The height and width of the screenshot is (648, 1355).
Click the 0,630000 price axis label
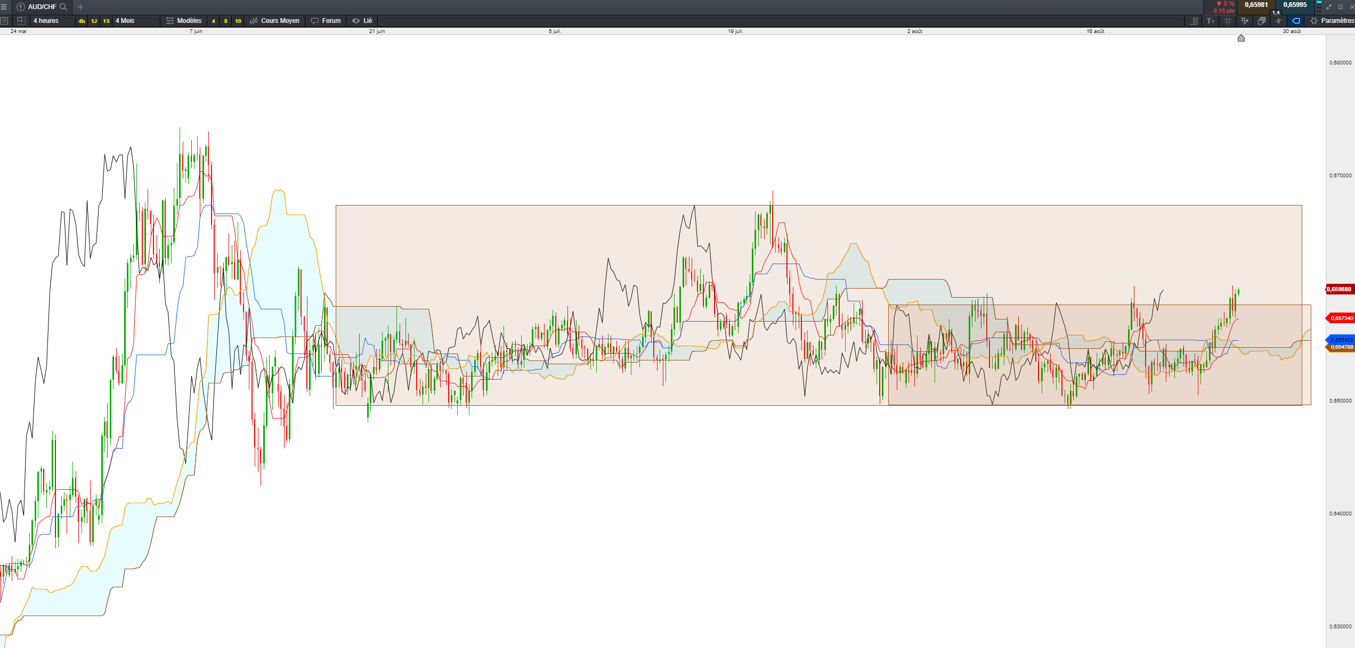click(x=1341, y=627)
